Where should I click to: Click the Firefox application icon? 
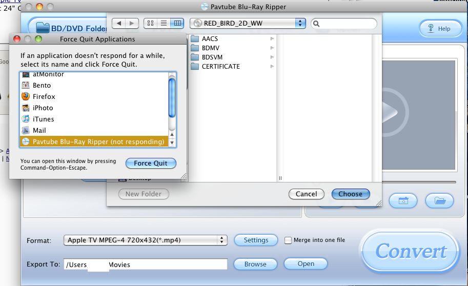tap(26, 96)
